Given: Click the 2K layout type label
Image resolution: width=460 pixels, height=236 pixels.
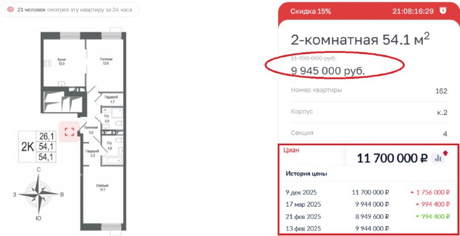Looking at the screenshot, I should [27, 146].
